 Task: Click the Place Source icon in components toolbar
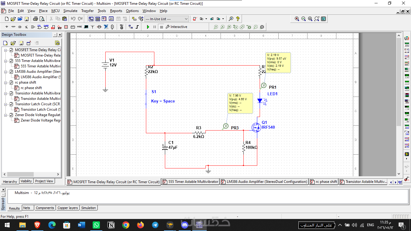7,27
